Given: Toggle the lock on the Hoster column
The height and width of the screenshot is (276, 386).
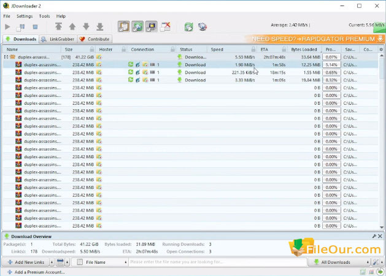Looking at the screenshot, I should click(123, 49).
